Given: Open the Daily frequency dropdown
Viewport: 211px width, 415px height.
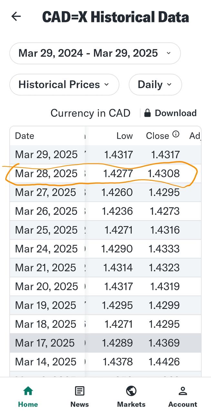Looking at the screenshot, I should point(155,84).
